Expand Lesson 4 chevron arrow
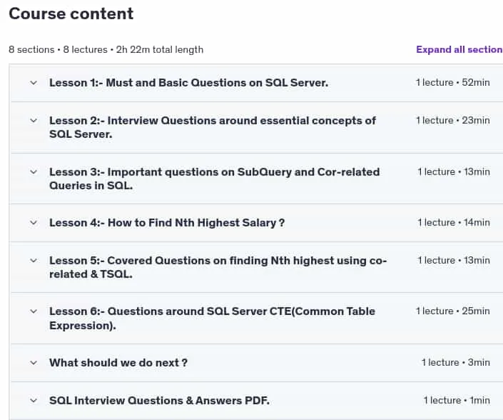This screenshot has width=503, height=420. pyautogui.click(x=34, y=223)
